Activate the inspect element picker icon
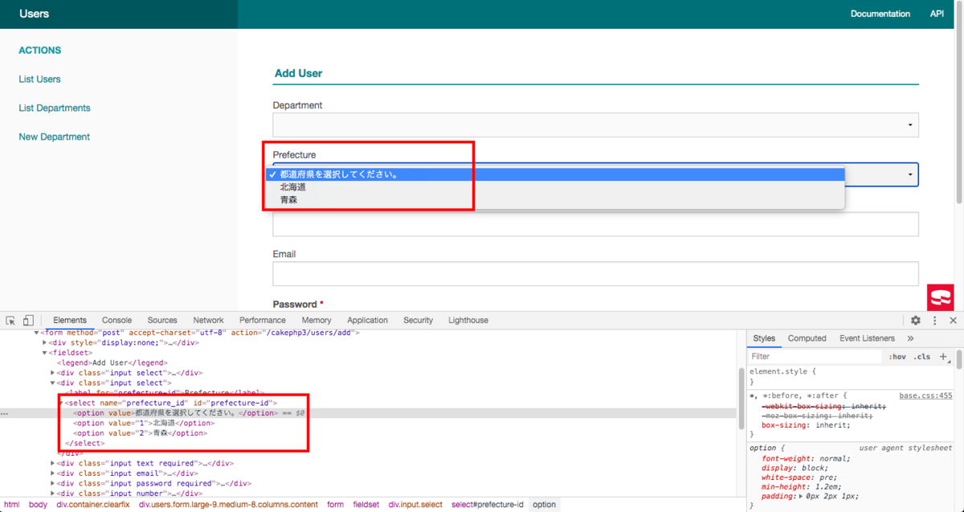Image resolution: width=964 pixels, height=512 pixels. coord(10,320)
